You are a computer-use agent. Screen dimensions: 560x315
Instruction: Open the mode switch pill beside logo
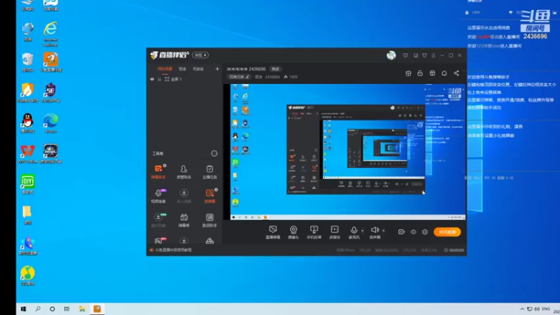[x=200, y=55]
